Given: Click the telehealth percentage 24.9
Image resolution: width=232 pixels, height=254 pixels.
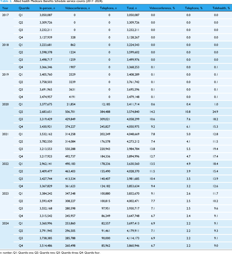Looking at the screenshot, I should [x=215, y=112].
